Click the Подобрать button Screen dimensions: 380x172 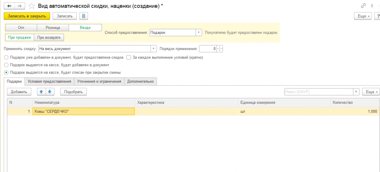73,92
